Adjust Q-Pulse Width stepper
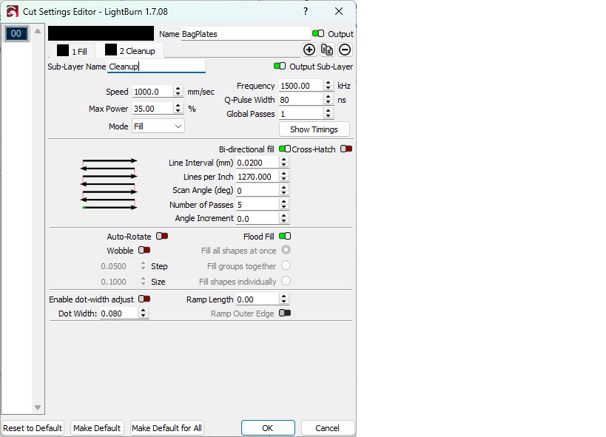This screenshot has height=437, width=606. [328, 99]
